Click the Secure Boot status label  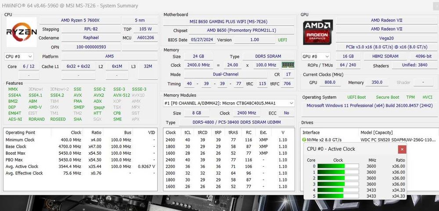(388, 97)
